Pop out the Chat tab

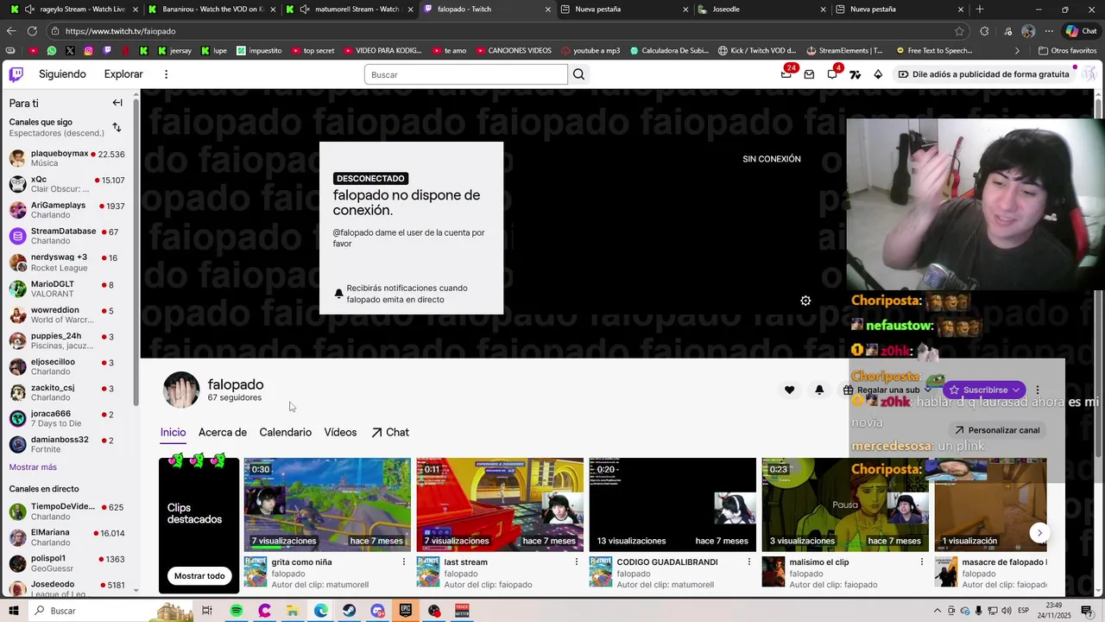[390, 433]
